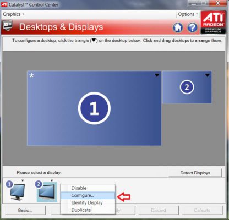Screen dimensions: 229x220
Task: Choose Duplicate from the context menu
Action: (88, 210)
